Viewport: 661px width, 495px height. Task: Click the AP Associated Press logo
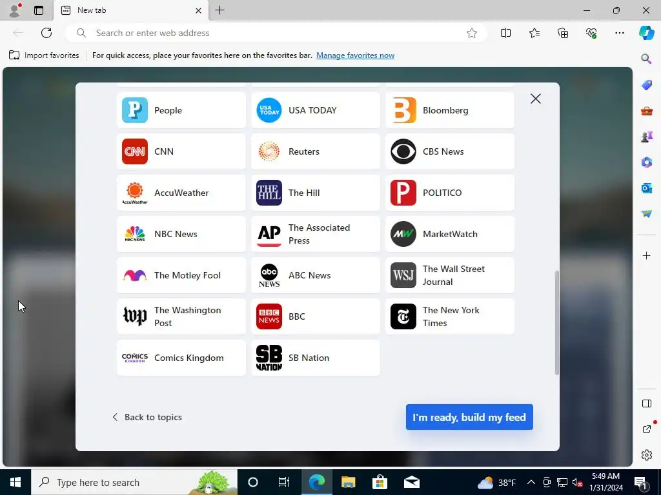point(269,234)
